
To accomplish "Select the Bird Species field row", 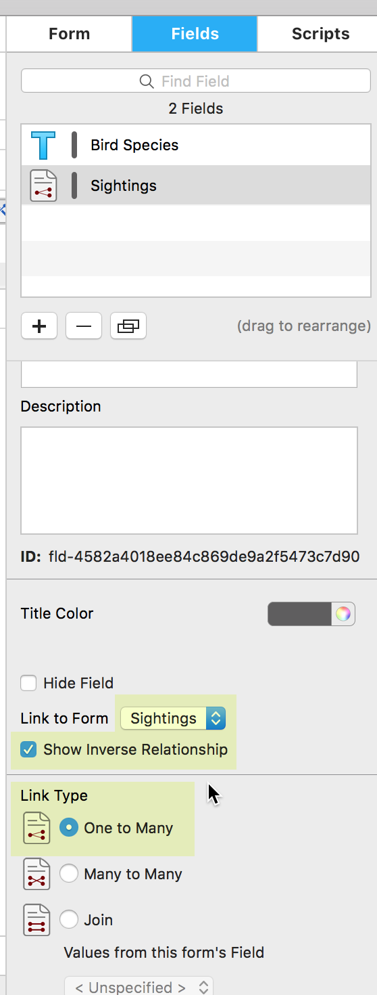I will coord(196,145).
